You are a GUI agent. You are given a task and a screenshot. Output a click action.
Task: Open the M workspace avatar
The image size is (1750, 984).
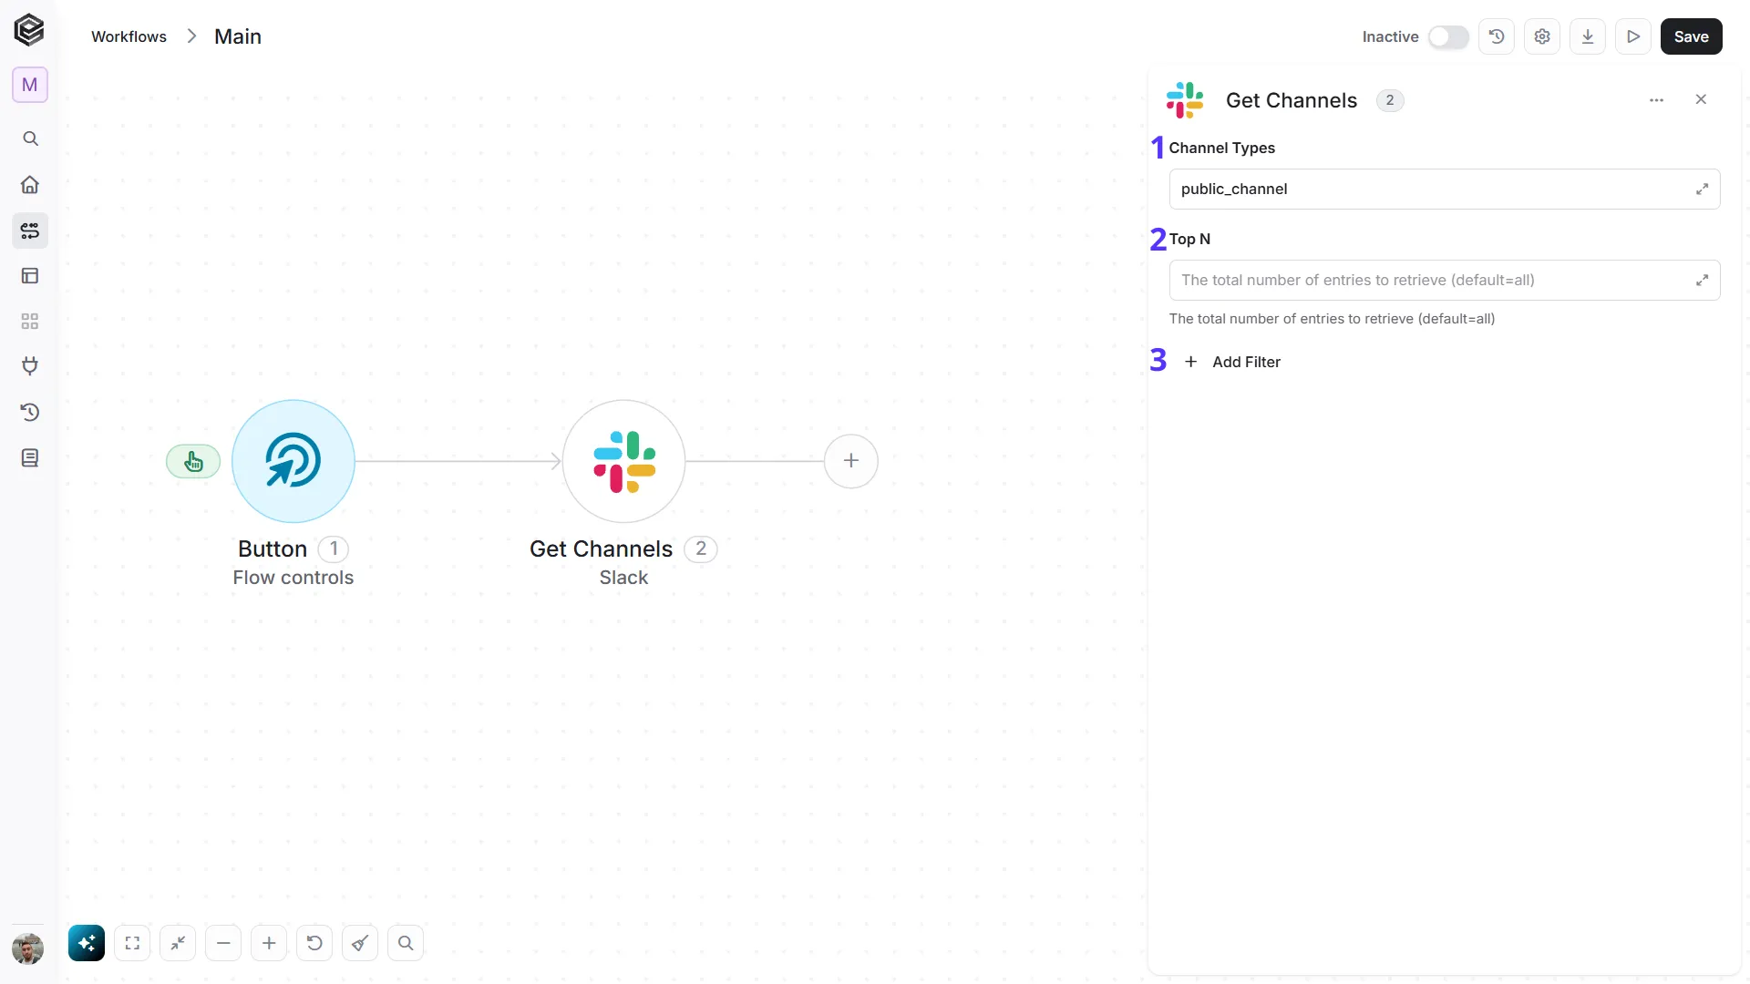pos(30,85)
